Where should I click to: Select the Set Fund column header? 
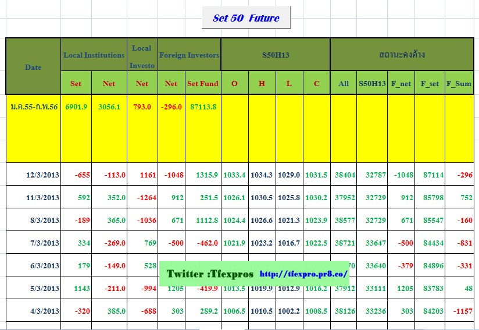pyautogui.click(x=203, y=83)
